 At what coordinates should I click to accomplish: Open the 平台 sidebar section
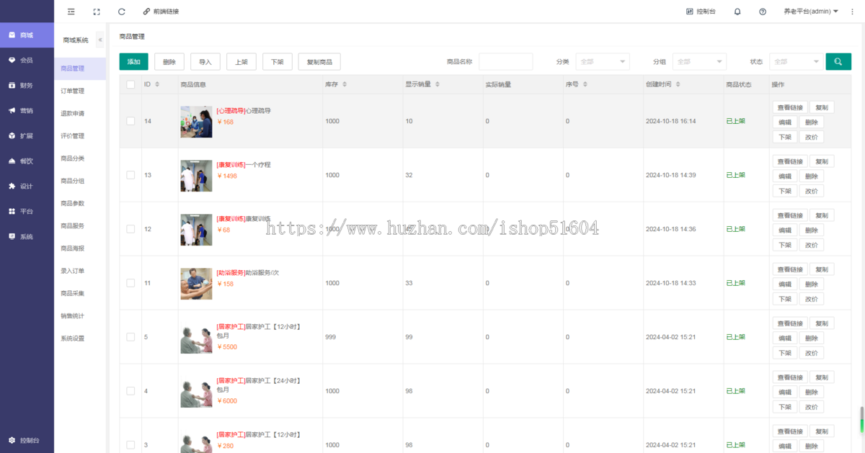pyautogui.click(x=27, y=211)
